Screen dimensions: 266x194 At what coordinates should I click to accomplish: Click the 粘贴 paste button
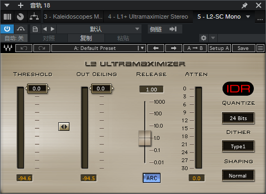(x=123, y=38)
